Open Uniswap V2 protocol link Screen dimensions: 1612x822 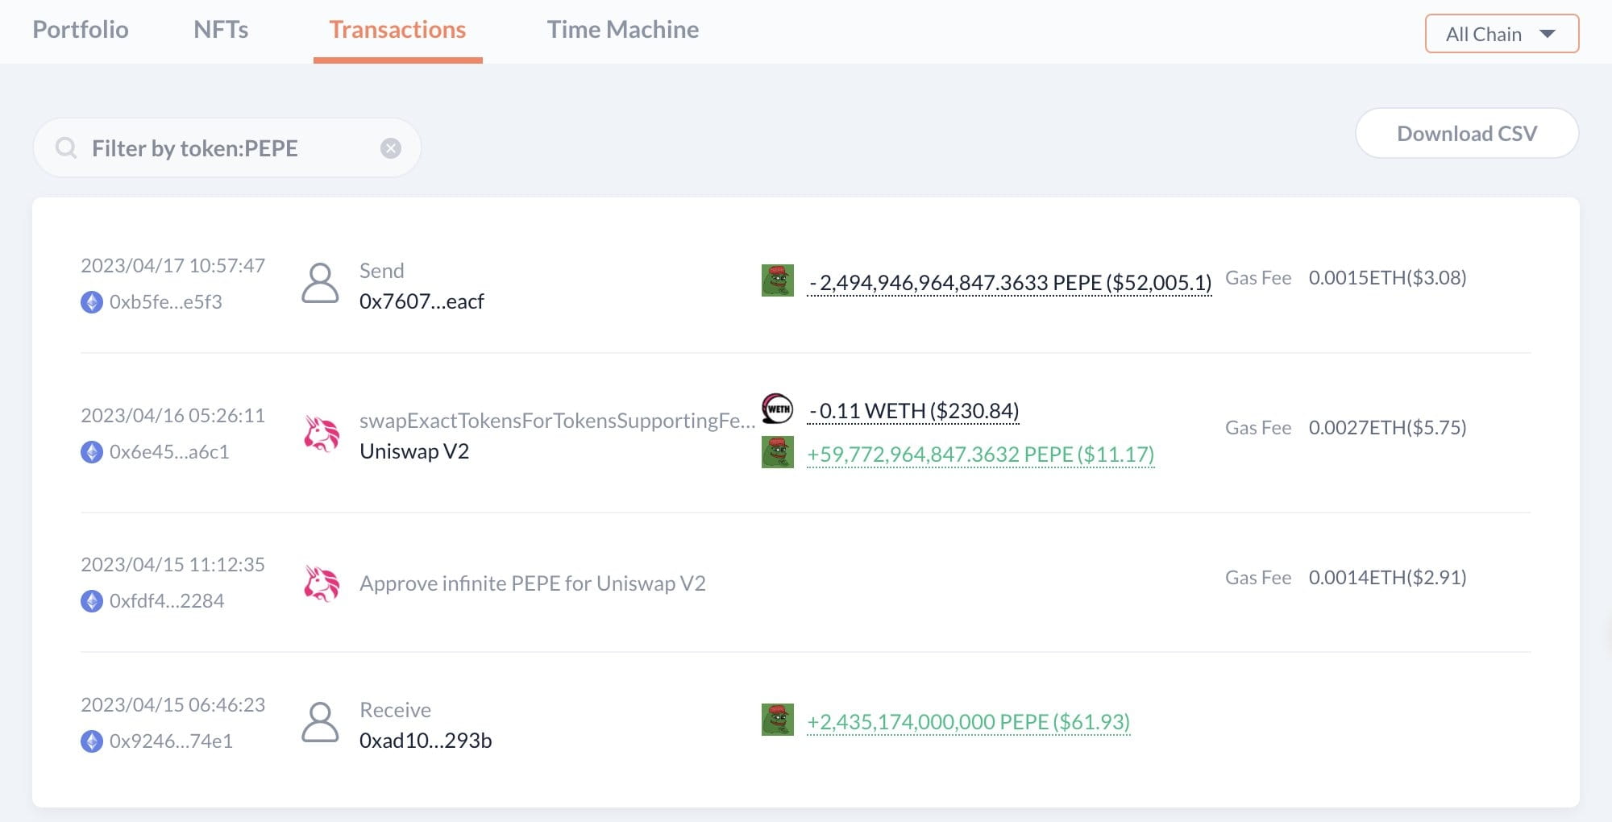pyautogui.click(x=414, y=451)
